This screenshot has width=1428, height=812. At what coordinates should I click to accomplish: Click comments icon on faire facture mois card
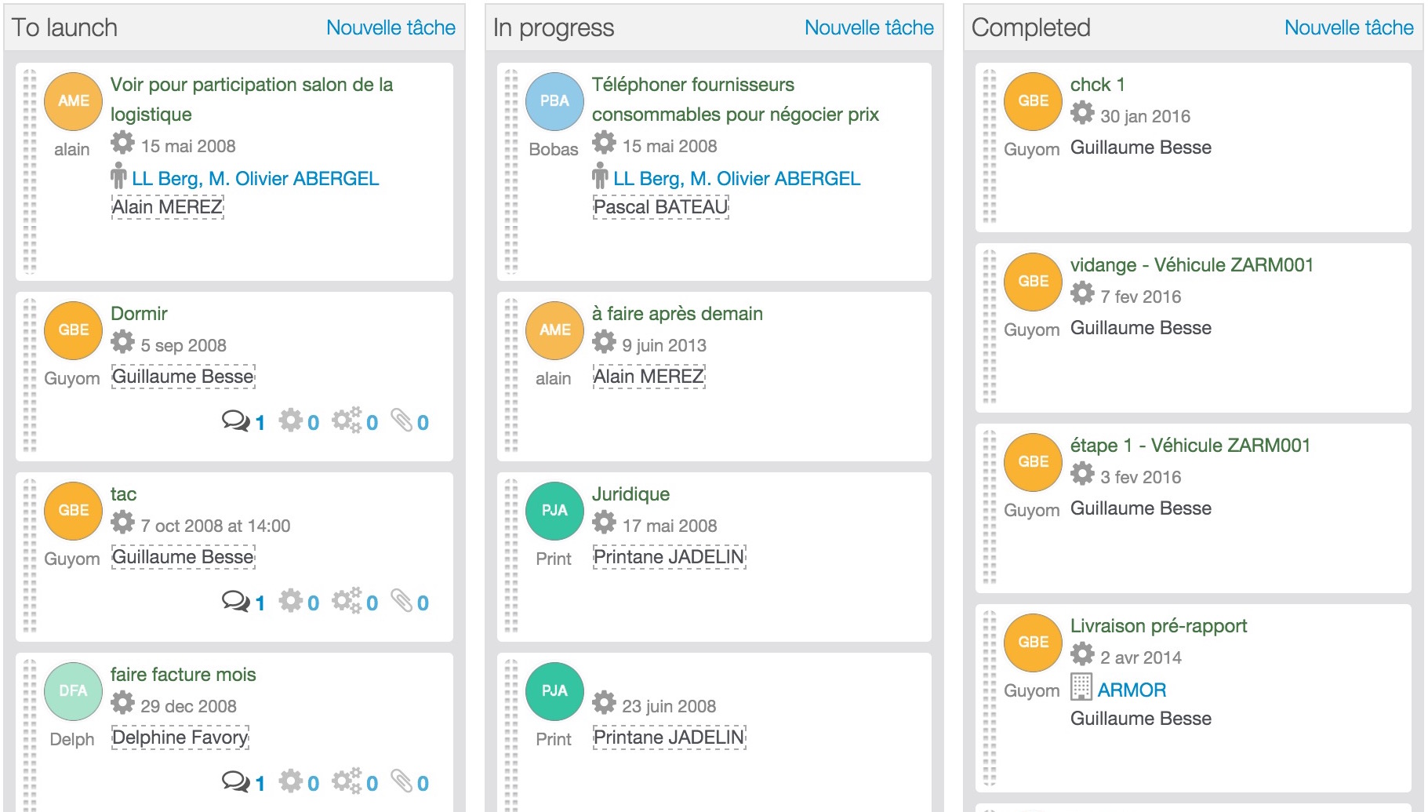click(x=234, y=782)
